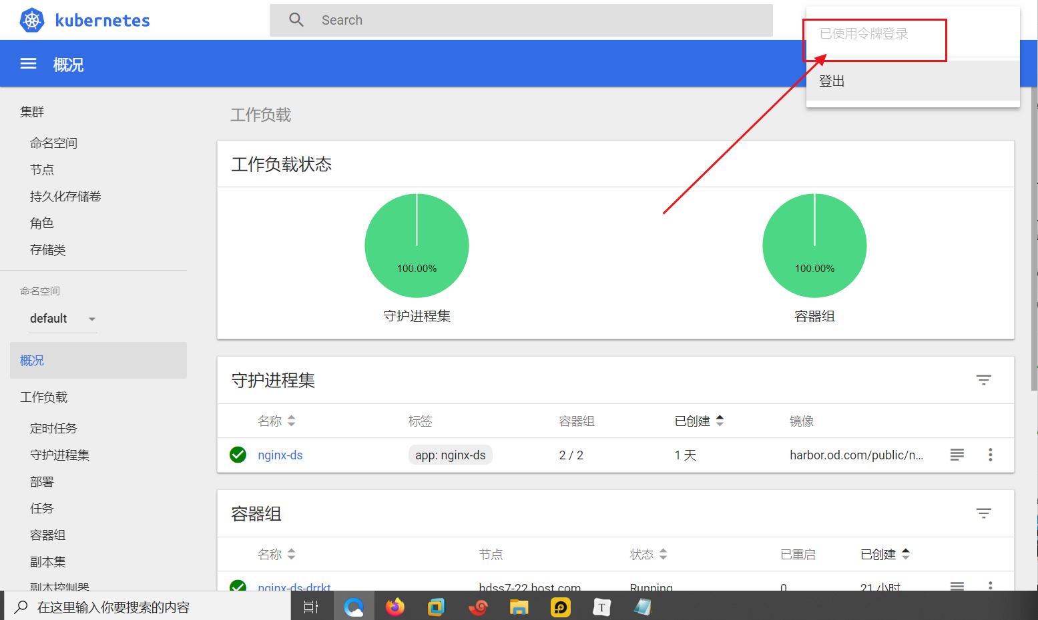This screenshot has height=620, width=1038.
Task: Click green status checkmark for nginx-ds
Action: pos(238,455)
